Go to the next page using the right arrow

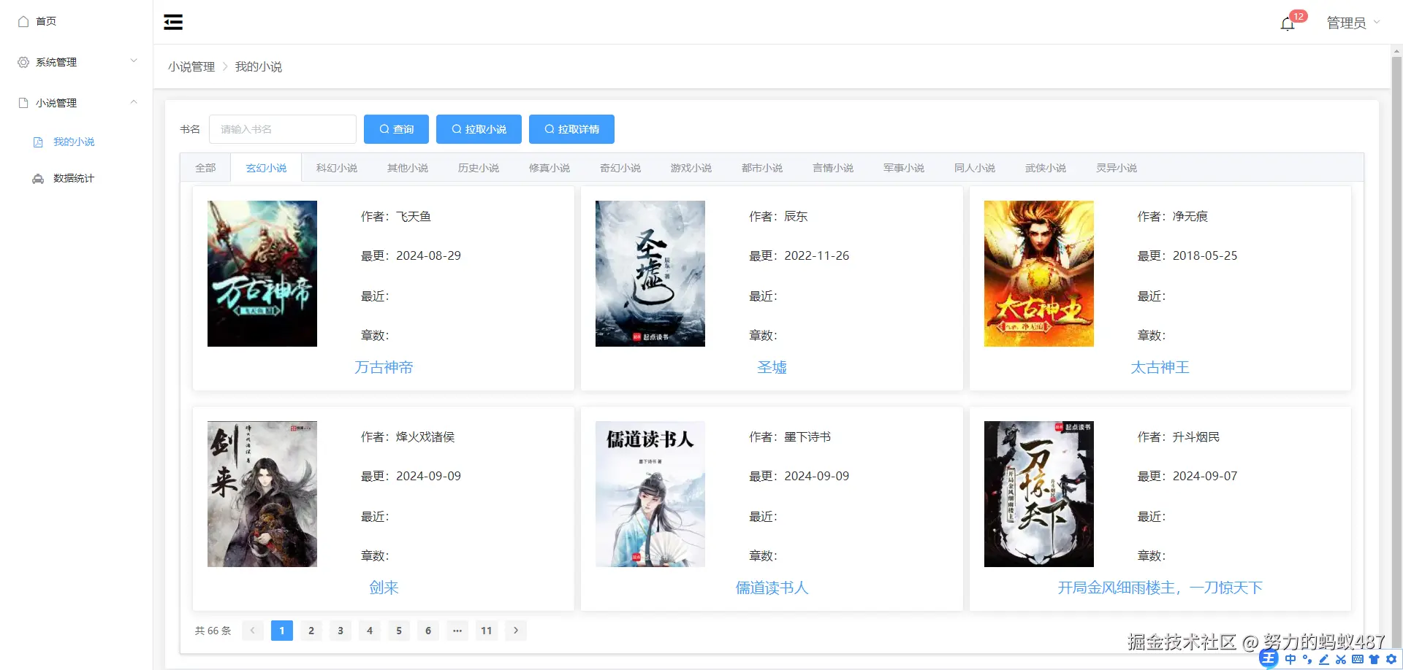pyautogui.click(x=516, y=631)
